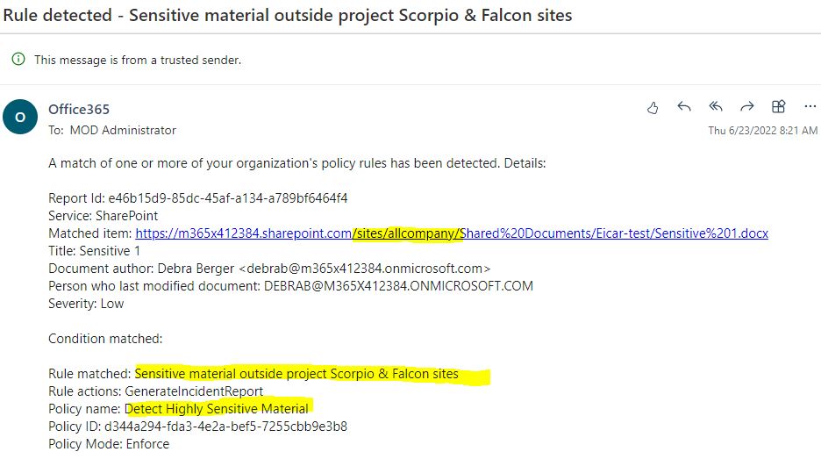Open the Apps add-ins grid icon
Image resolution: width=821 pixels, height=459 pixels.
778,107
